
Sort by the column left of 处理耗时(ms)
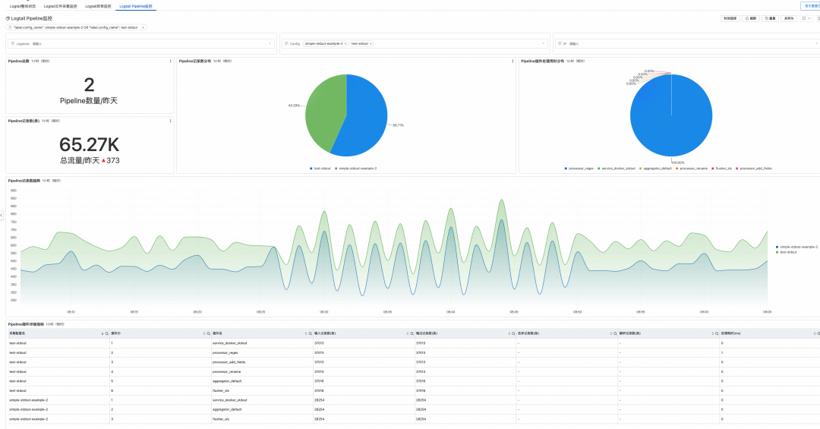tap(712, 333)
